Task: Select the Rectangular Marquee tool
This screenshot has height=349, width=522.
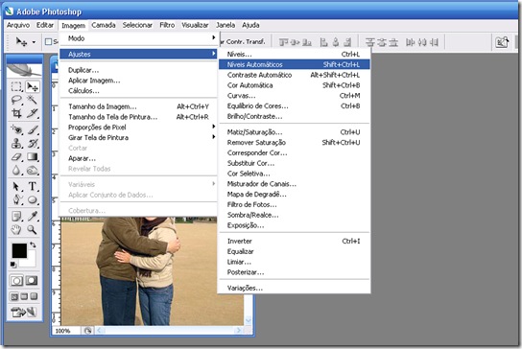Action: (16, 87)
